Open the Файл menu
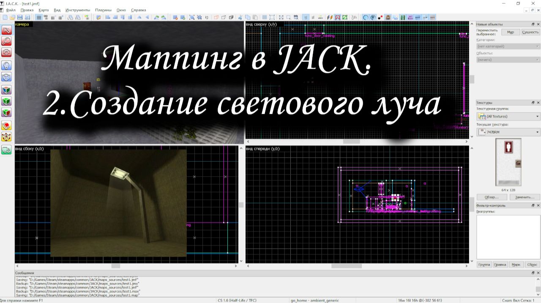Image resolution: width=541 pixels, height=303 pixels. coord(11,10)
